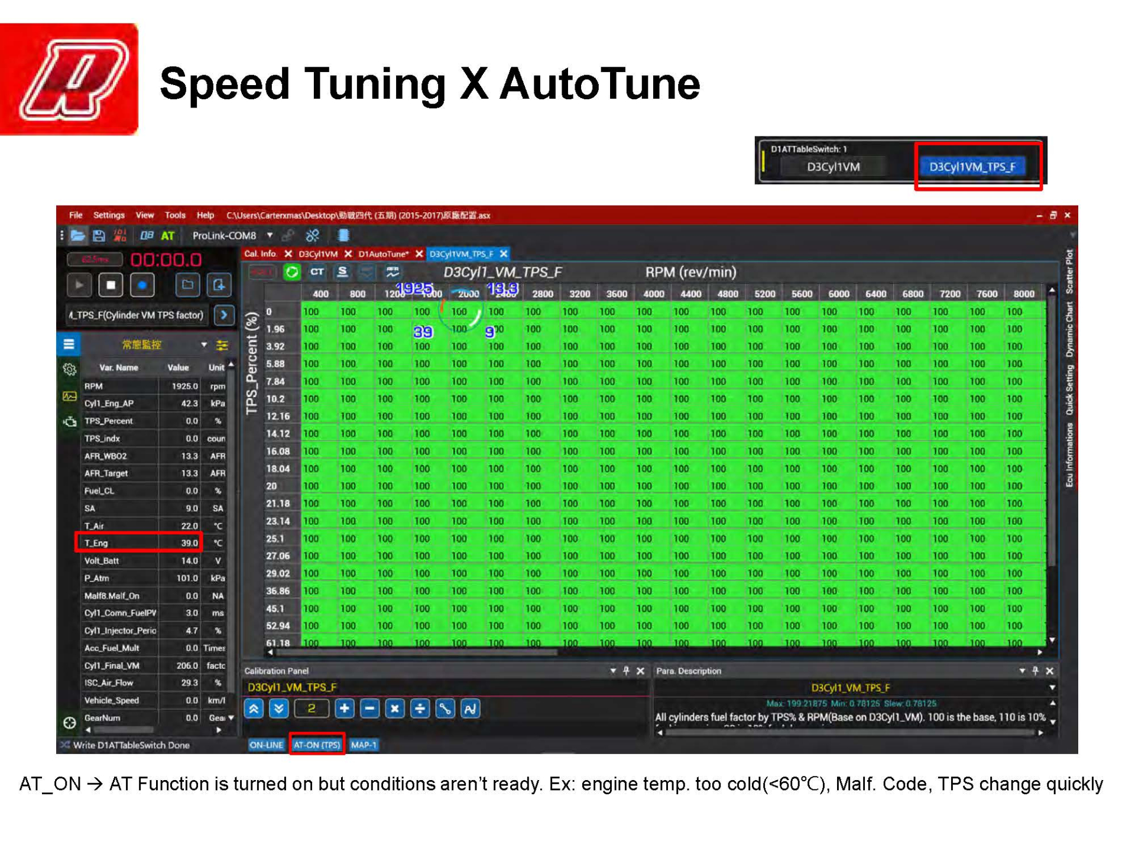Open the ProLink-COM8 dropdown
This screenshot has height=851, width=1135.
pyautogui.click(x=270, y=235)
